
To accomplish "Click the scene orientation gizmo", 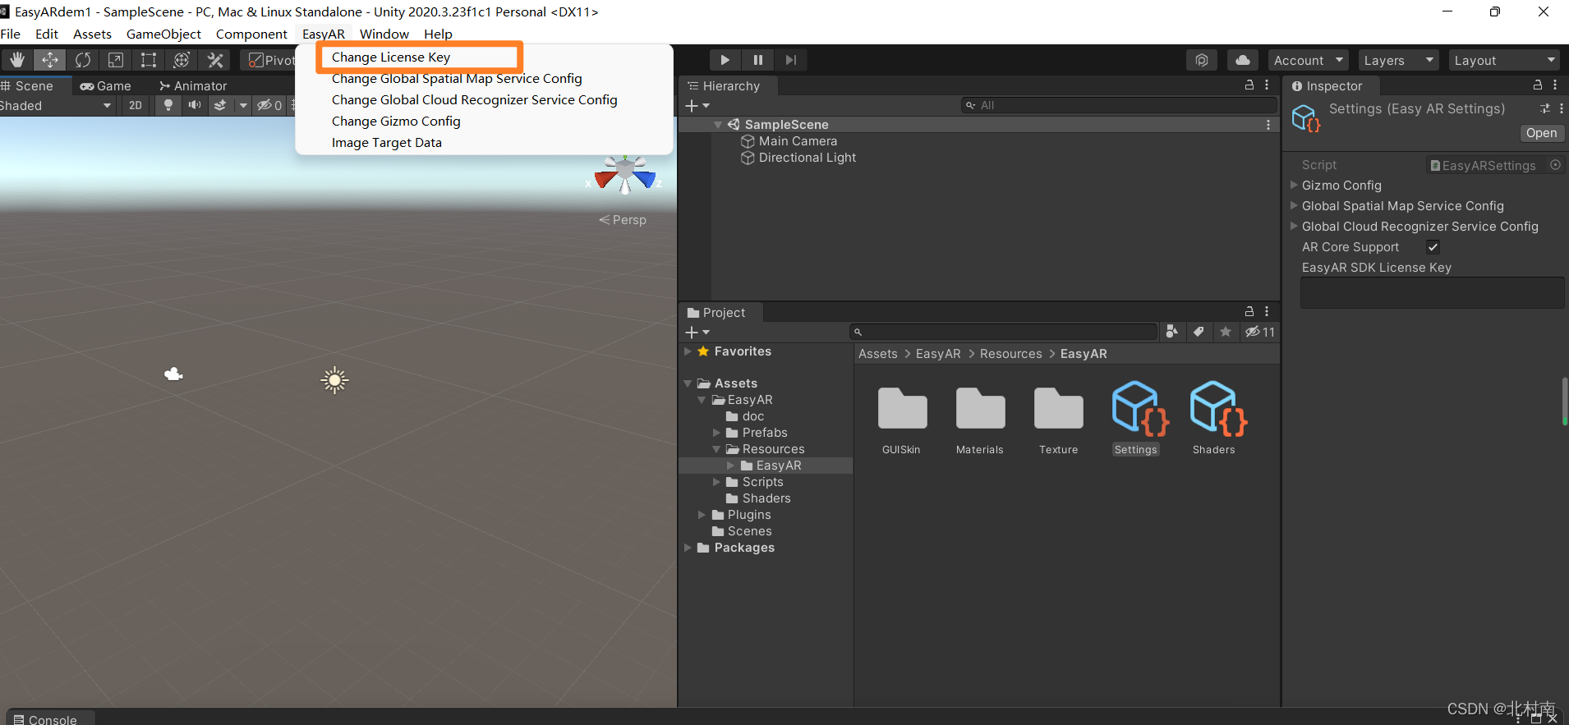I will 625,175.
